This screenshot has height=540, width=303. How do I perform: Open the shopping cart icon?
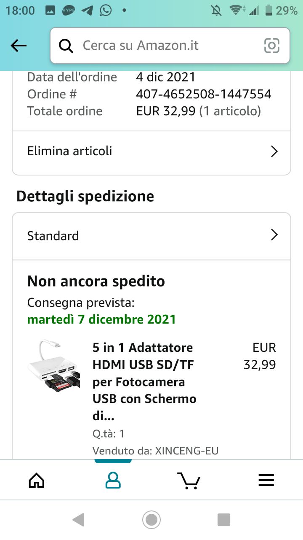(x=189, y=480)
